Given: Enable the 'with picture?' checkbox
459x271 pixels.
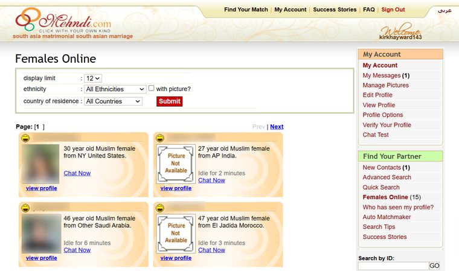Looking at the screenshot, I should click(x=152, y=88).
